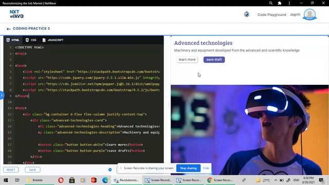
Task: Click the Jagriti username label
Action: click(x=295, y=14)
